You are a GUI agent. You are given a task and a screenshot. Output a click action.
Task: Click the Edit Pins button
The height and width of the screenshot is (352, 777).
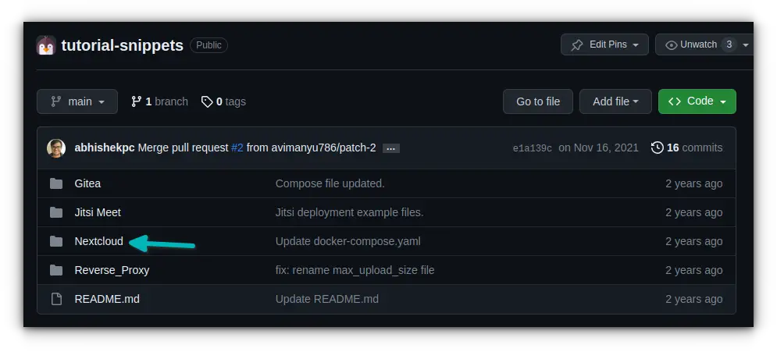(604, 44)
